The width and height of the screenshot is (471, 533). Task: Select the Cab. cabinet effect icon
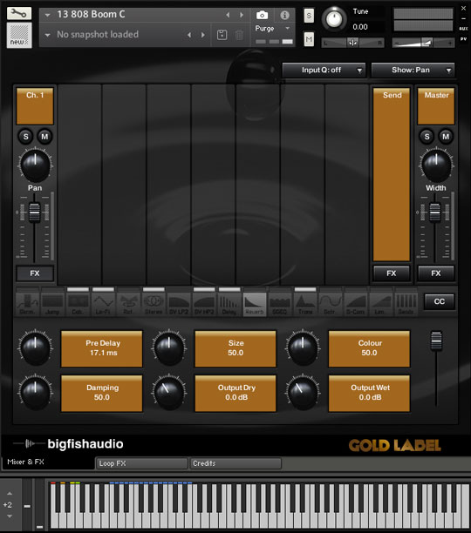(x=78, y=305)
